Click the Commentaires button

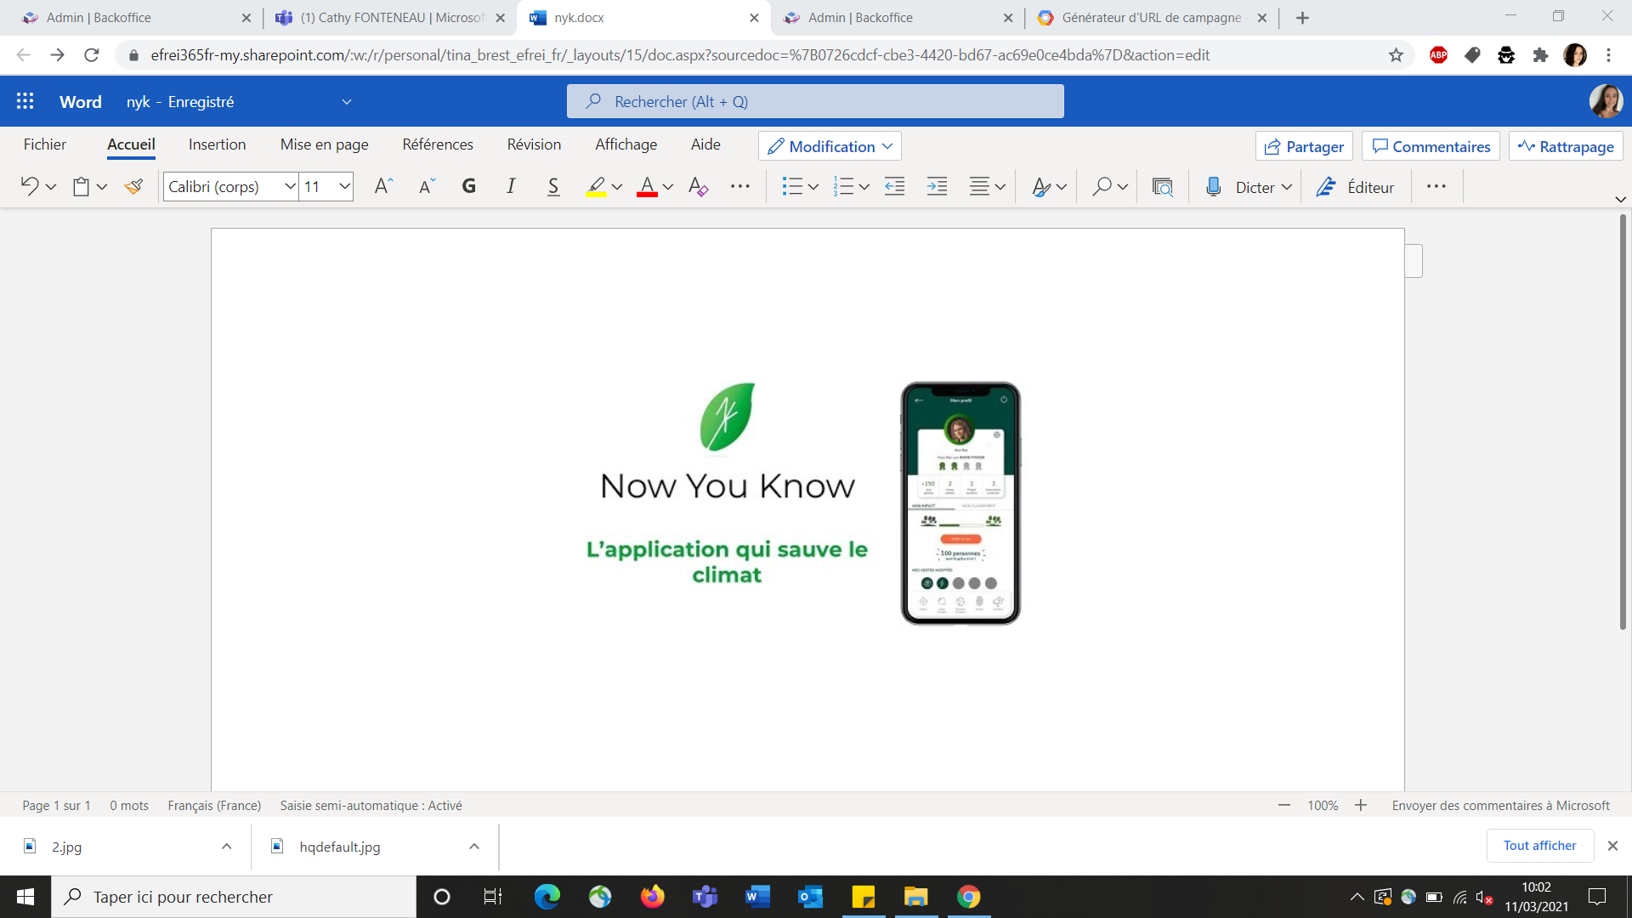click(1431, 146)
